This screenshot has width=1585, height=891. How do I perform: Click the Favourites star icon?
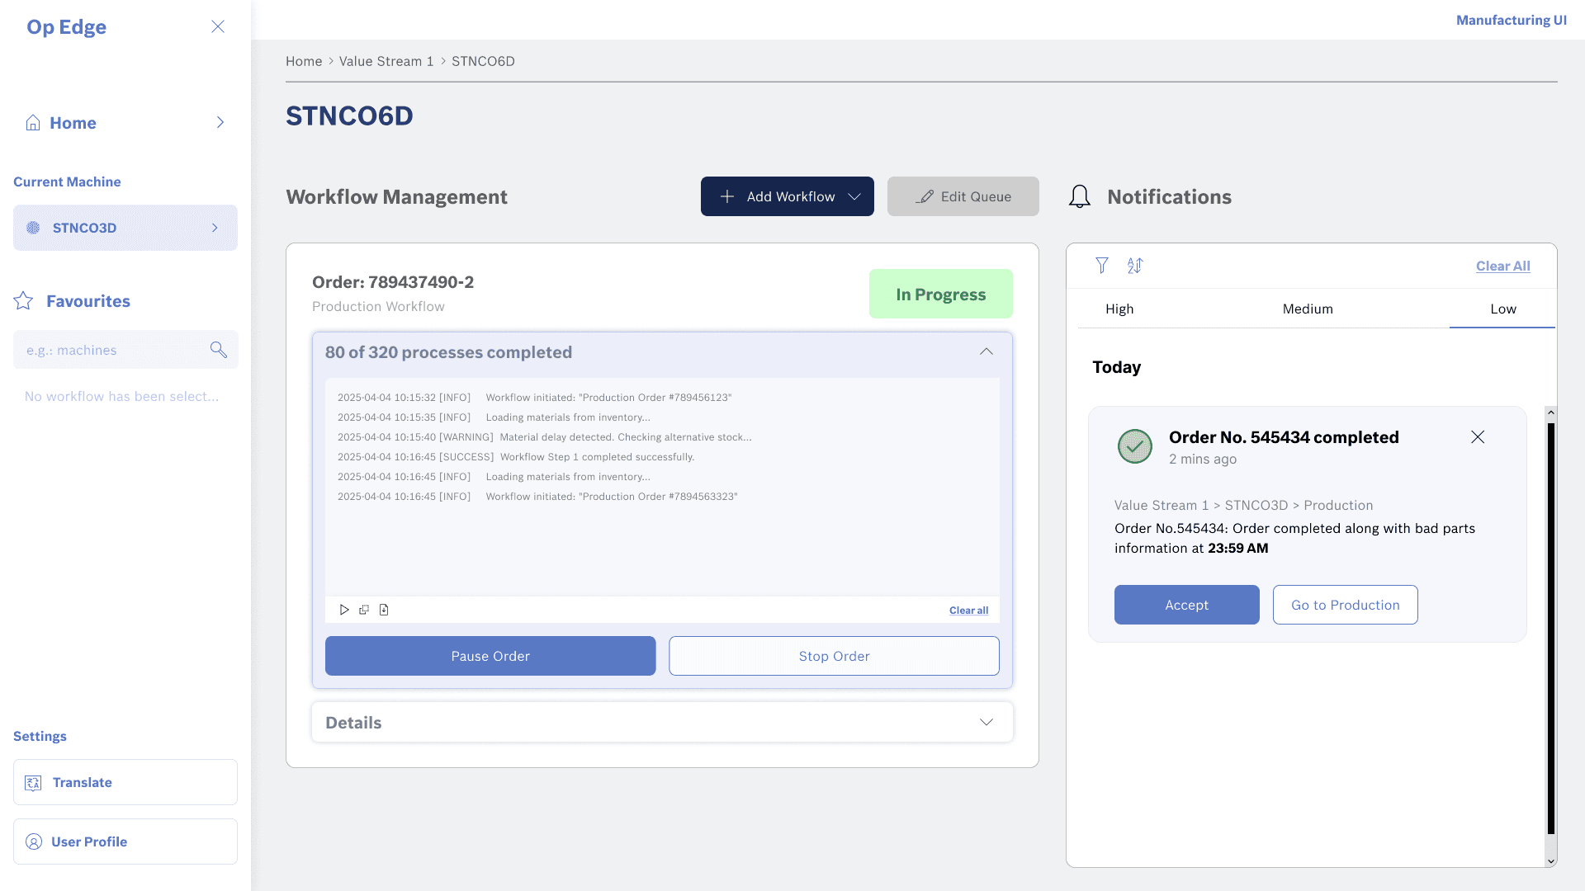pyautogui.click(x=23, y=301)
